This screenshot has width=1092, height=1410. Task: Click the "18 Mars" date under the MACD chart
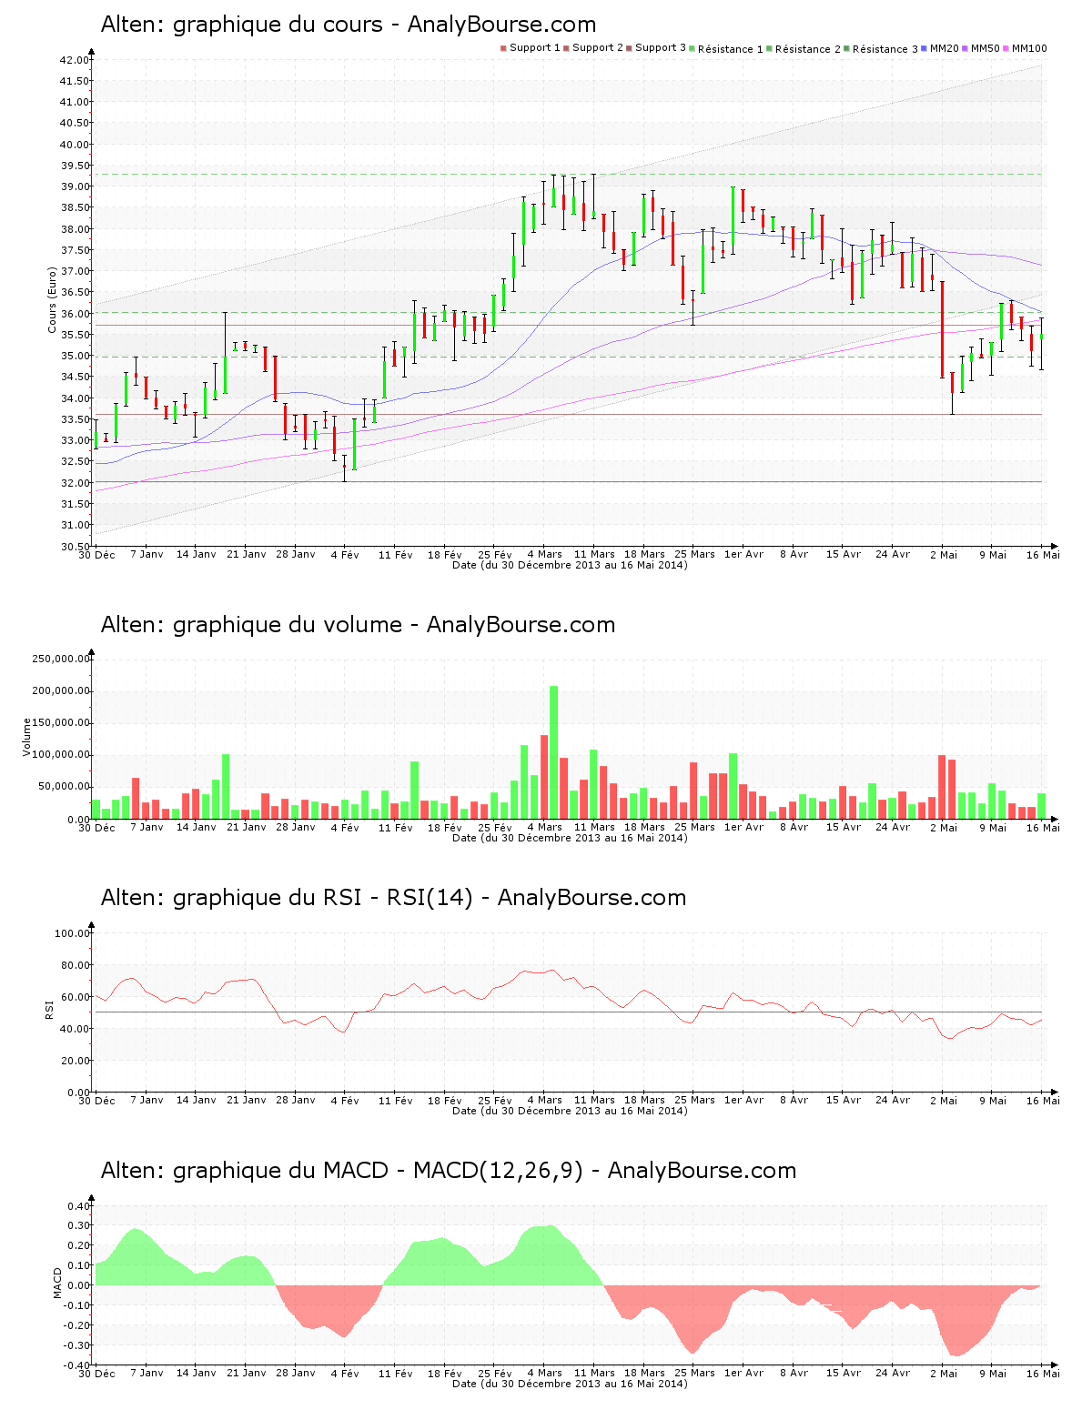coord(644,1373)
